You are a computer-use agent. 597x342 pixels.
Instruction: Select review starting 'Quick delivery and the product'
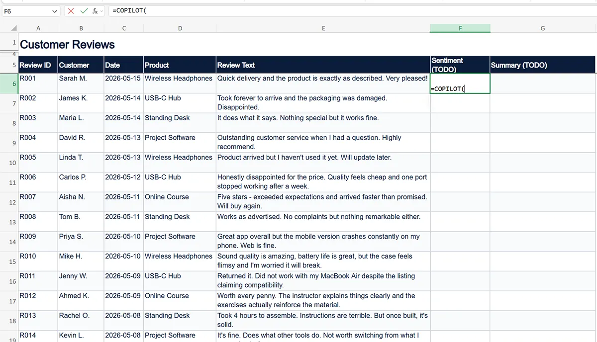tap(323, 84)
